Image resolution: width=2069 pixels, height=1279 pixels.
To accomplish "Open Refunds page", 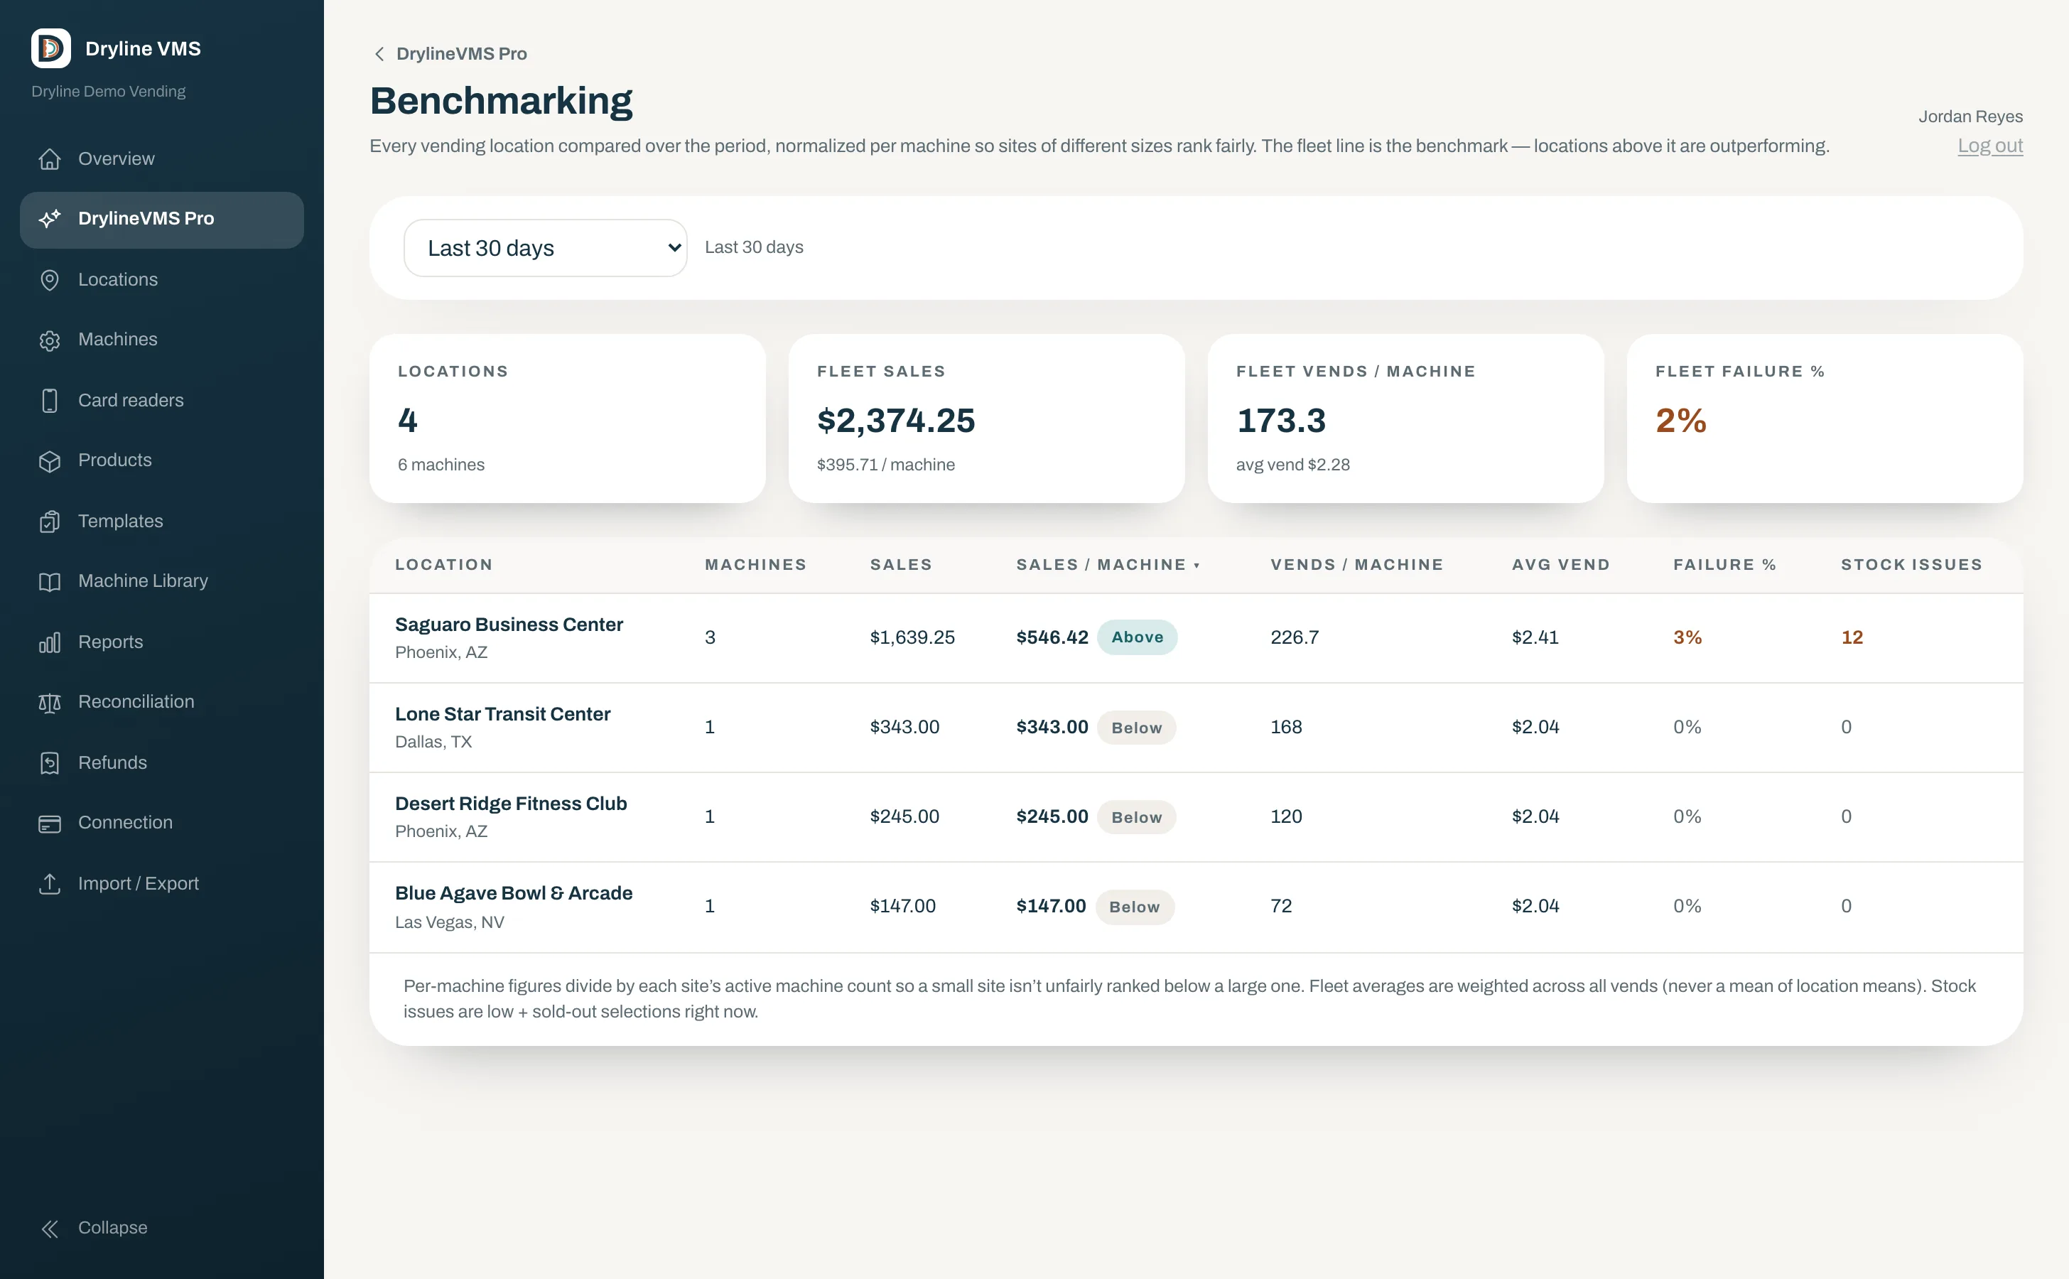I will 161,763.
